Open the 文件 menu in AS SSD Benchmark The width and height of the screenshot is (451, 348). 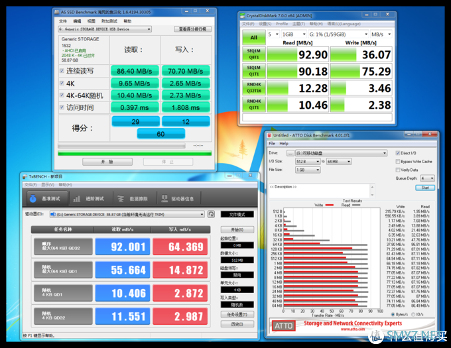(x=63, y=21)
